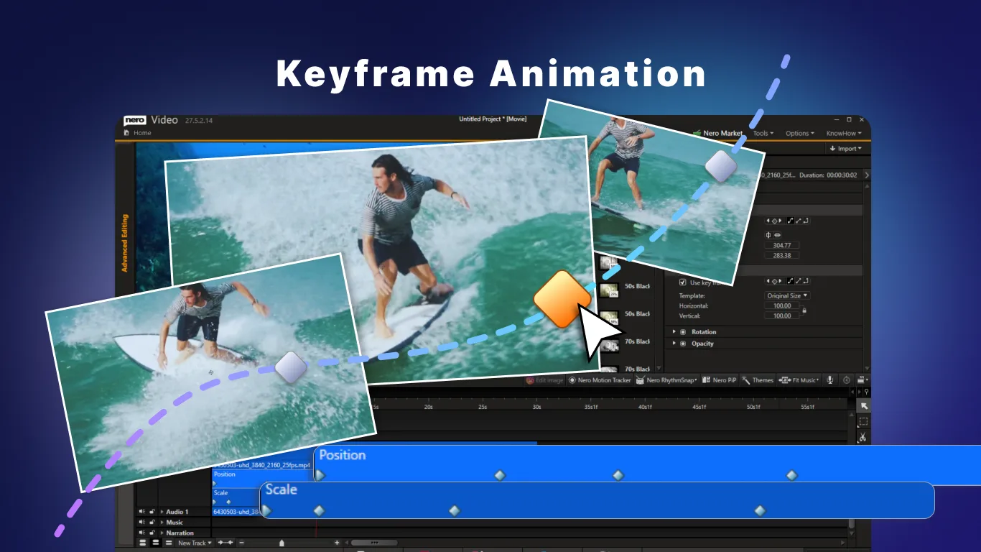Image resolution: width=981 pixels, height=552 pixels.
Task: Open the Options menu
Action: click(799, 133)
